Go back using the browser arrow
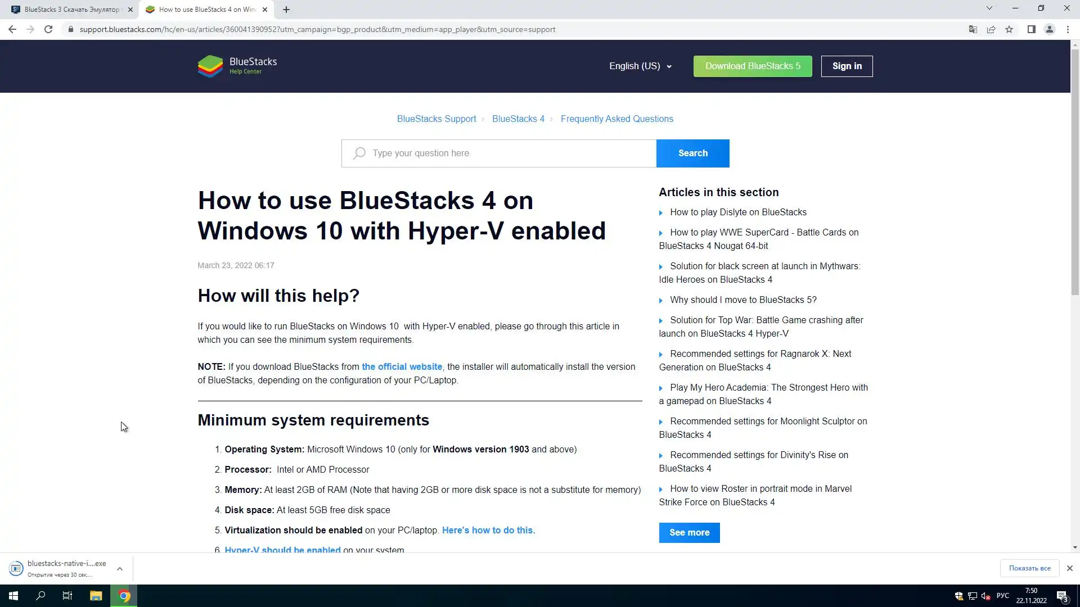Screen dimensions: 1080x607 pos(12,29)
